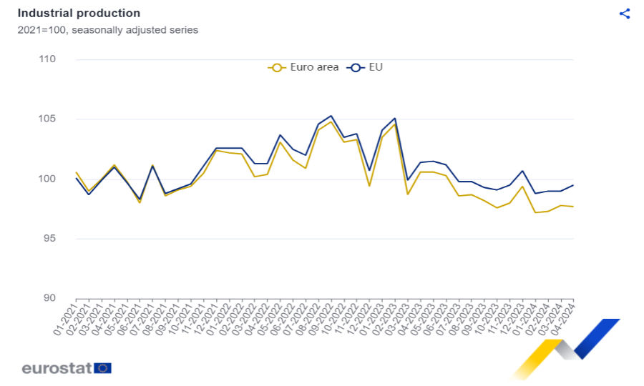Image resolution: width=644 pixels, height=386 pixels.
Task: Select the 105 y-axis label
Action: [x=47, y=119]
